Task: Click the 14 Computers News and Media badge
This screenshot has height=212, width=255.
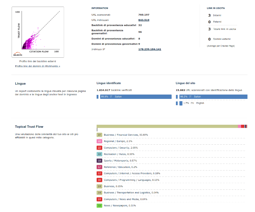Action: pos(99,199)
